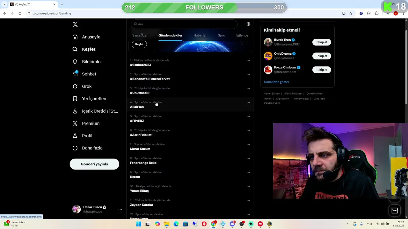Open floating messages envelope button

point(395,211)
